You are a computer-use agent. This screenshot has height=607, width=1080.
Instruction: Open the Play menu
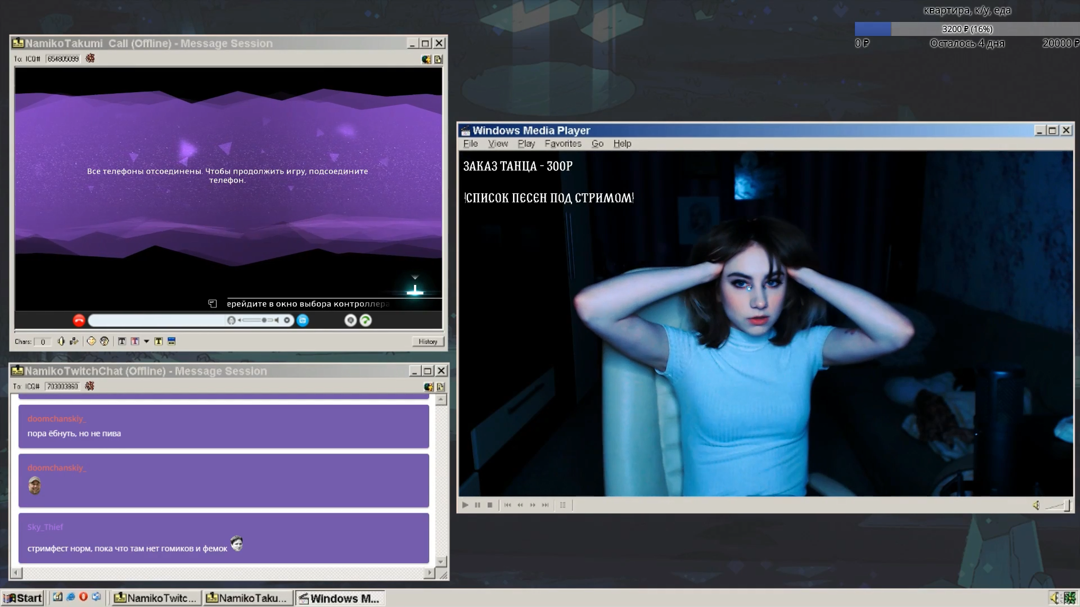click(526, 144)
